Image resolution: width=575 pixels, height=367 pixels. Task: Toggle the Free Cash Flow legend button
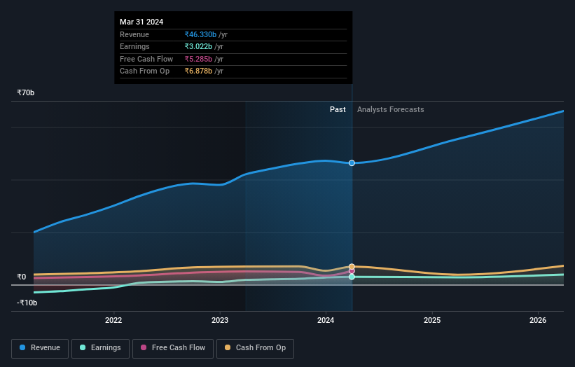click(x=173, y=348)
